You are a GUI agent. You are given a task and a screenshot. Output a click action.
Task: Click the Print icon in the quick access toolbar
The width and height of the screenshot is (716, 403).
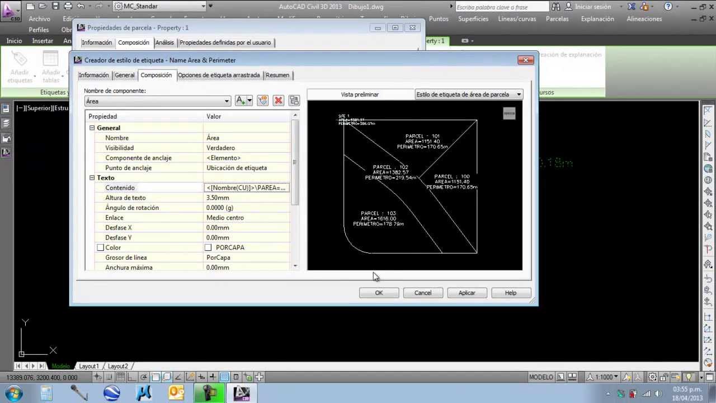pyautogui.click(x=68, y=6)
